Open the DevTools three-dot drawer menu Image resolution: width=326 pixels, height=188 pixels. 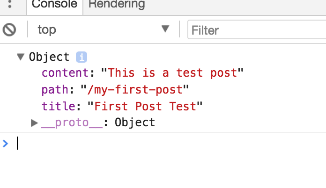(x=10, y=5)
